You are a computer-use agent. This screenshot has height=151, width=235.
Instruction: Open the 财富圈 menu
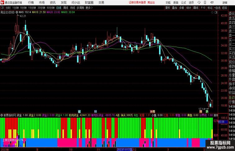pos(89,2)
